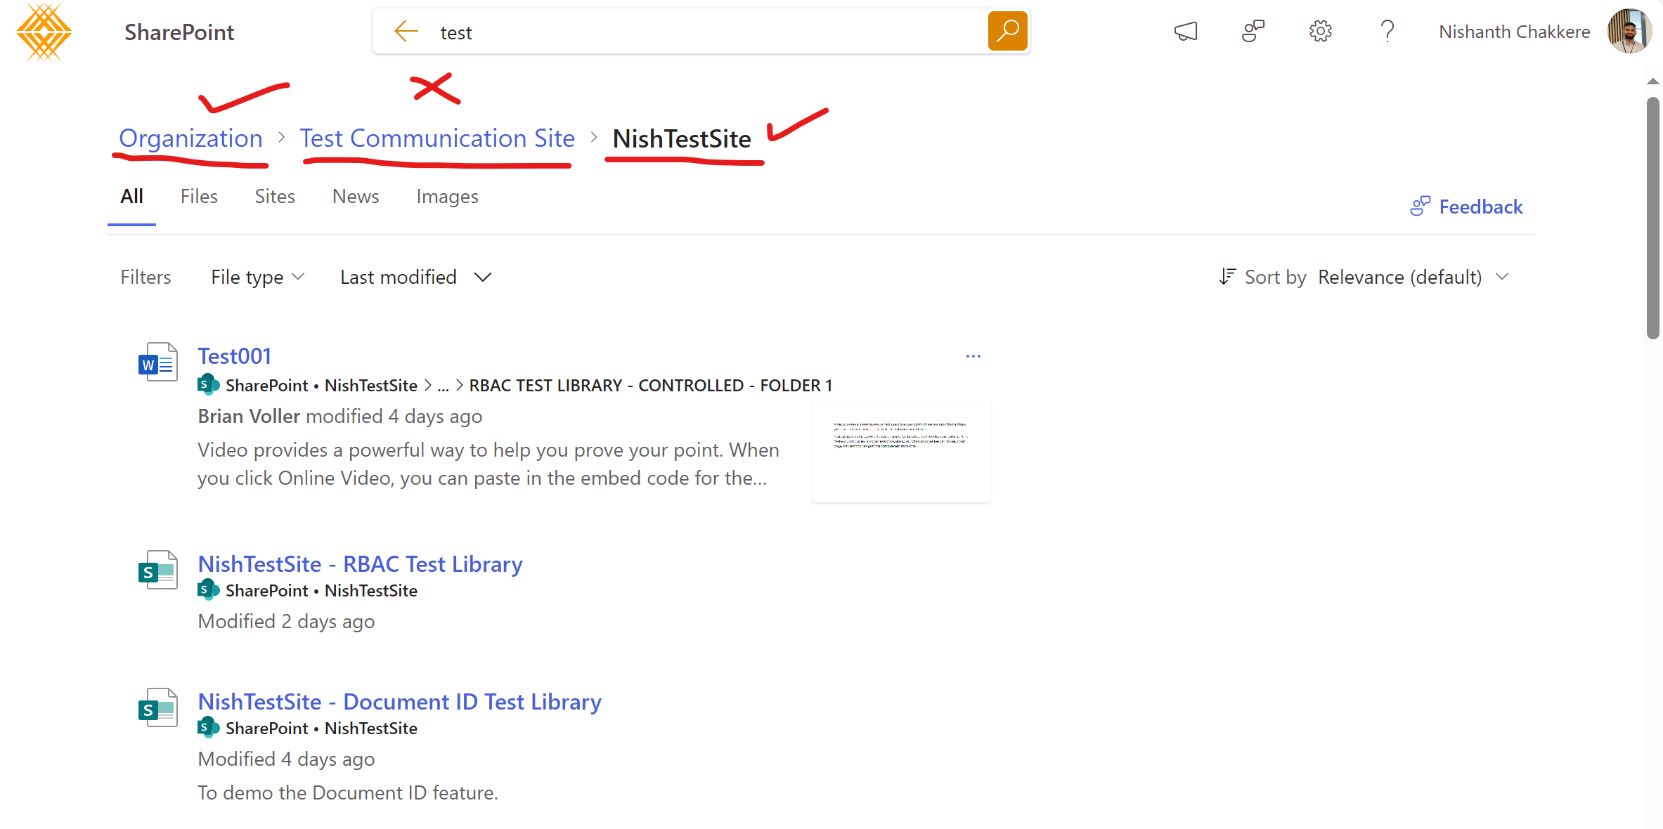The width and height of the screenshot is (1663, 829).
Task: Click the orange search magnifier button
Action: coord(1007,31)
